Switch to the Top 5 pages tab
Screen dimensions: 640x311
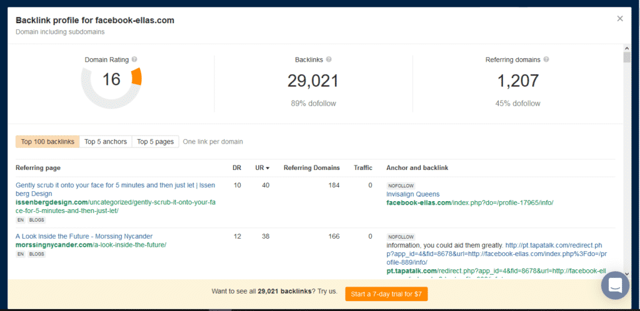(156, 142)
